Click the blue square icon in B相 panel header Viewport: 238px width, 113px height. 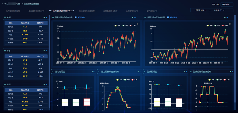tap(46, 51)
